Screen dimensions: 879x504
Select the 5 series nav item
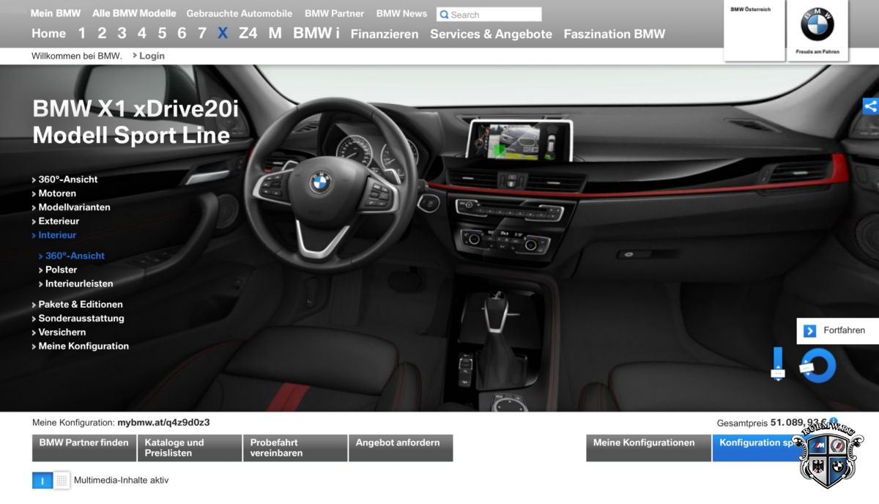coord(162,34)
